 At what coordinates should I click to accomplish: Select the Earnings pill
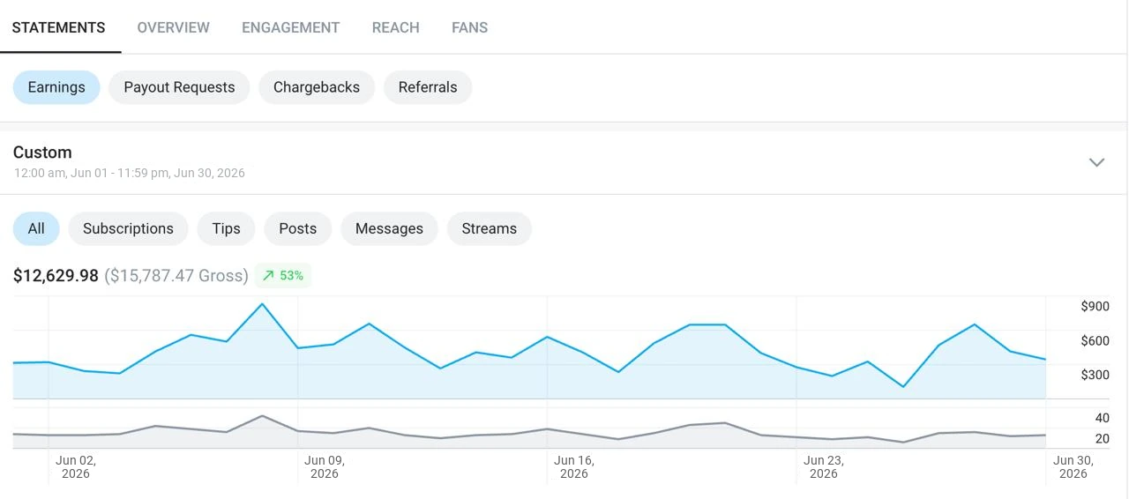pos(56,87)
